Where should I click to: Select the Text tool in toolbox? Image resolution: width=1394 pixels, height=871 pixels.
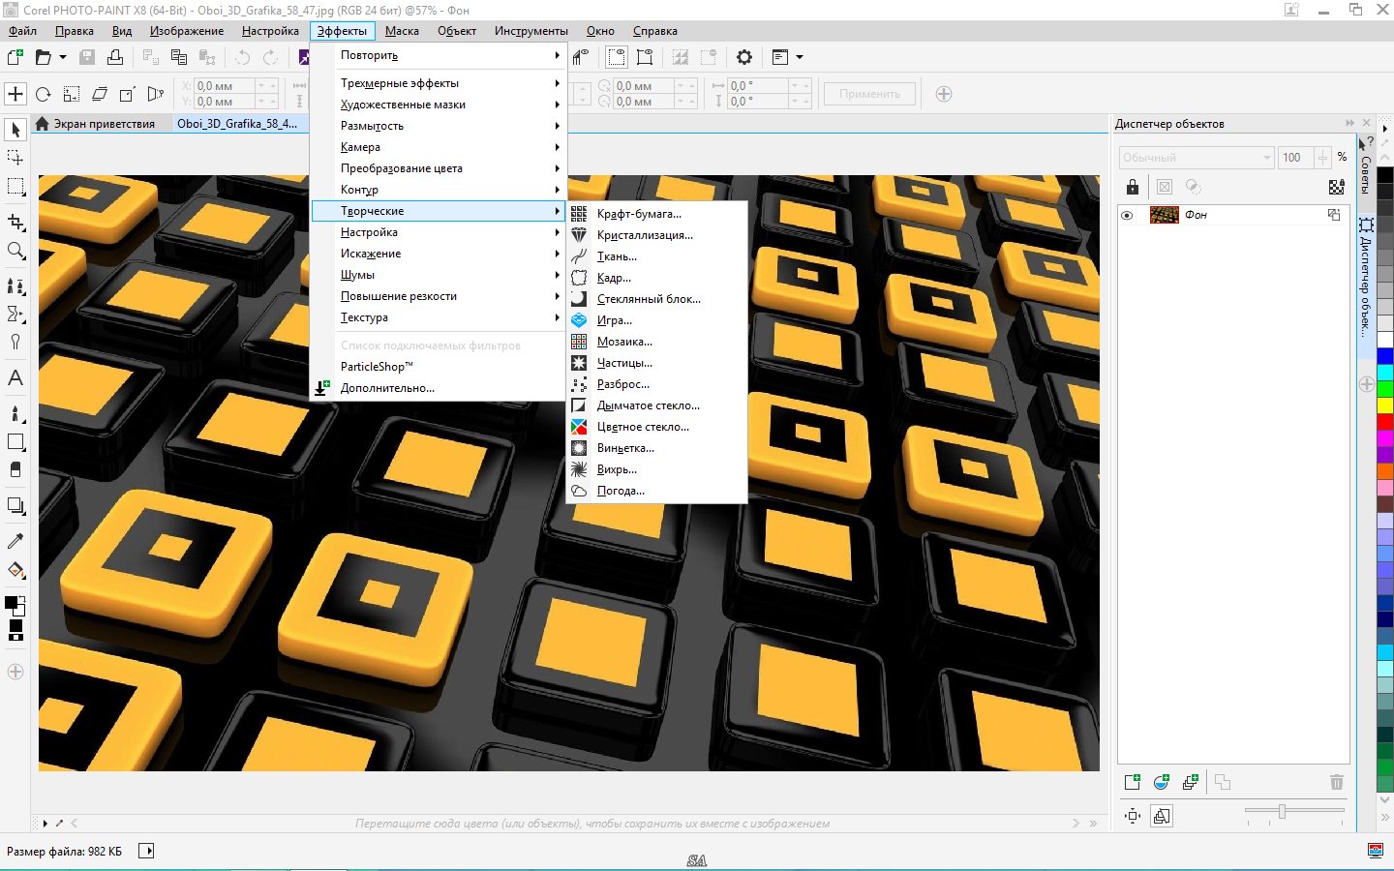point(15,378)
